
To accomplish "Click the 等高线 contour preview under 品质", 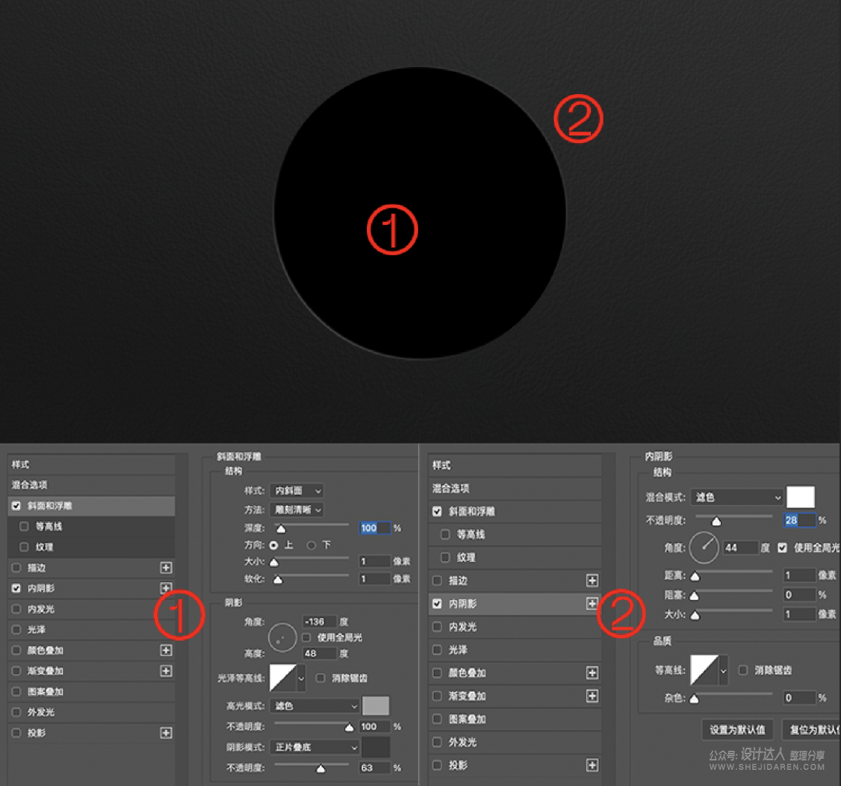I will click(x=705, y=669).
